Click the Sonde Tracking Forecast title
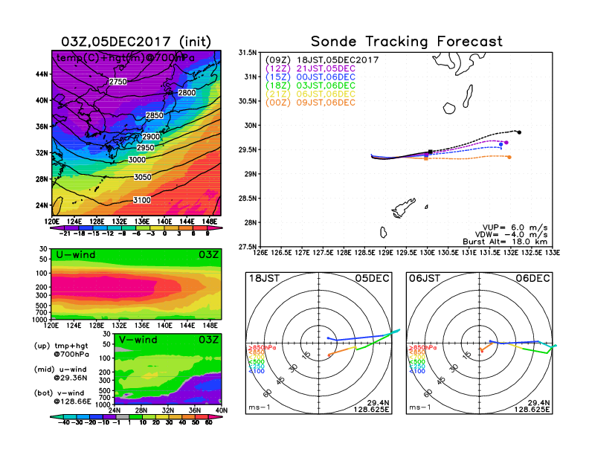Viewport: 589px width, 455px height. (x=406, y=42)
